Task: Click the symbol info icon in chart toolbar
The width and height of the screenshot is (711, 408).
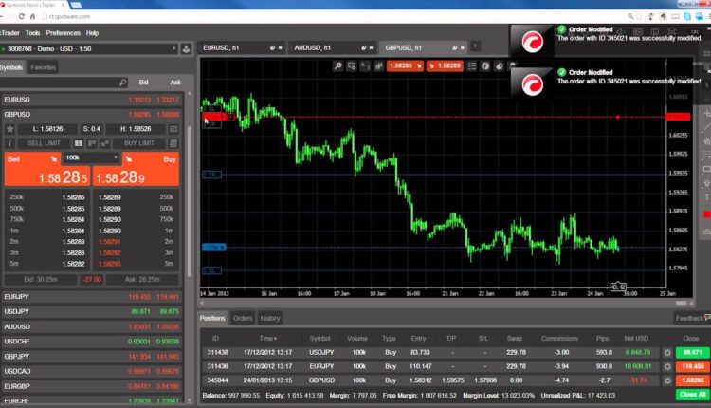Action: (x=485, y=66)
